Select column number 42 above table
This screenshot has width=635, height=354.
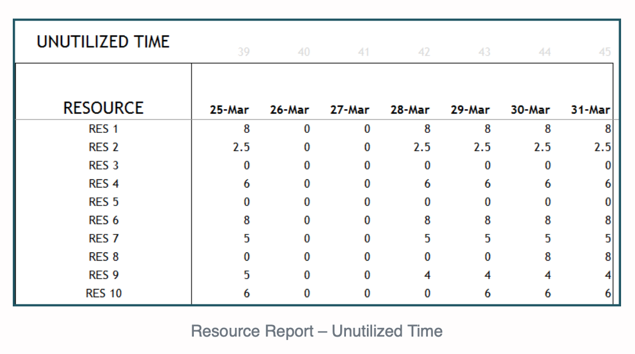[x=424, y=52]
